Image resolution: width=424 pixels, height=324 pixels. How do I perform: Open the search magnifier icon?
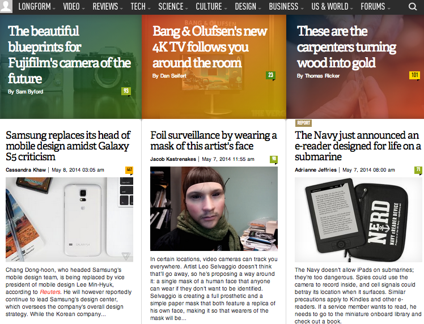[x=412, y=6]
